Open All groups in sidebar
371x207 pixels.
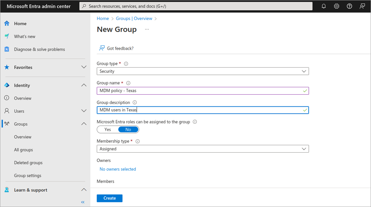(23, 150)
